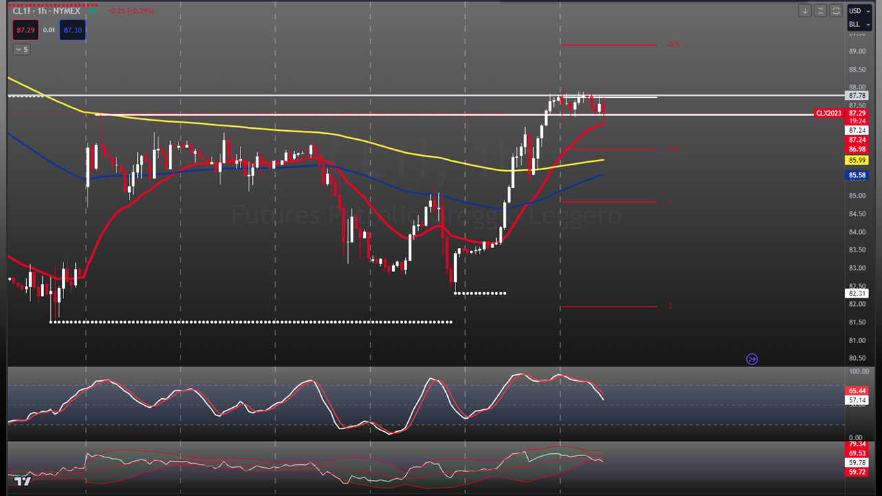
Task: Click the white 87.24 price label
Action: (857, 130)
